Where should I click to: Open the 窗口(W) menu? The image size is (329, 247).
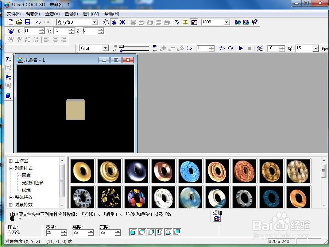tap(91, 14)
